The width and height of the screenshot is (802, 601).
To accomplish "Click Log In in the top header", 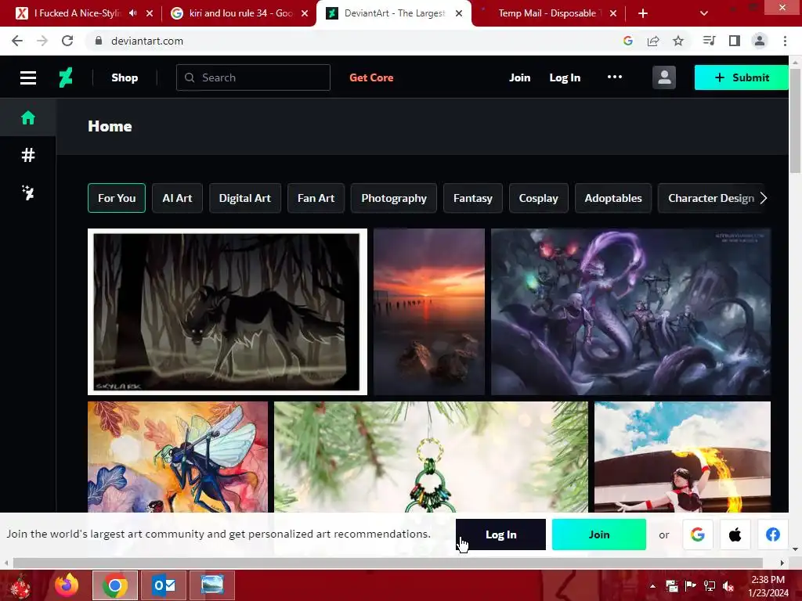I will (x=565, y=77).
